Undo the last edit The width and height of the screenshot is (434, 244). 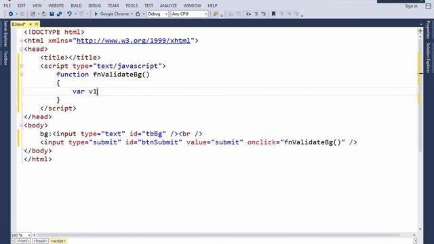tap(69, 14)
